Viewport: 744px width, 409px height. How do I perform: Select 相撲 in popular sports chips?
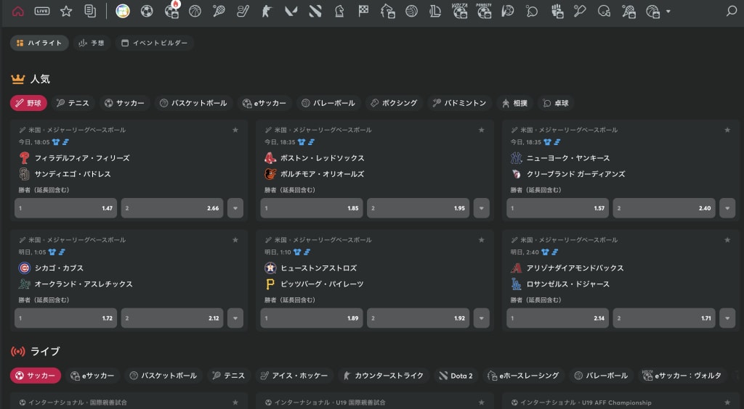[x=515, y=103]
